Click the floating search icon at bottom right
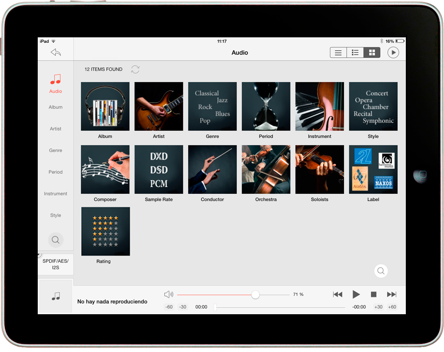 click(381, 271)
